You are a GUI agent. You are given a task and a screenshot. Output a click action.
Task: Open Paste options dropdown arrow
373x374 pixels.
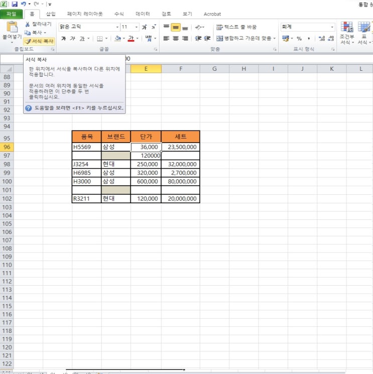click(12, 43)
